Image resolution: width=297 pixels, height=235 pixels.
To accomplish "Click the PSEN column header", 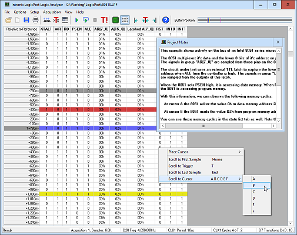I will coord(76,29).
